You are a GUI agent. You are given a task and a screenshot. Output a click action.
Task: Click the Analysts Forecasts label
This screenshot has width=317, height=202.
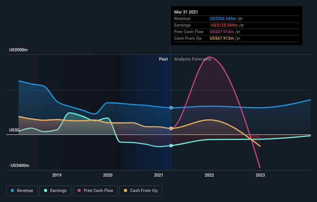192,59
